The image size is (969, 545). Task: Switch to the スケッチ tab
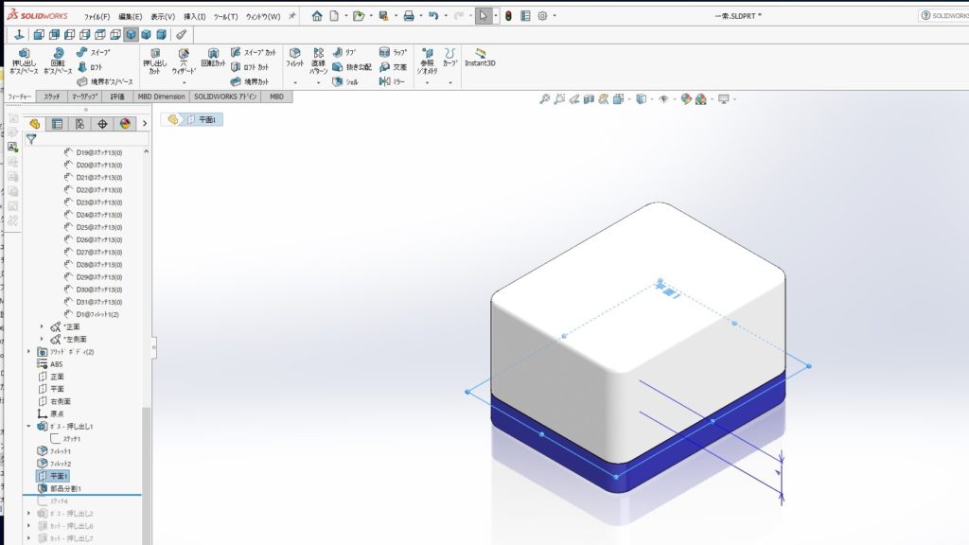coord(51,97)
